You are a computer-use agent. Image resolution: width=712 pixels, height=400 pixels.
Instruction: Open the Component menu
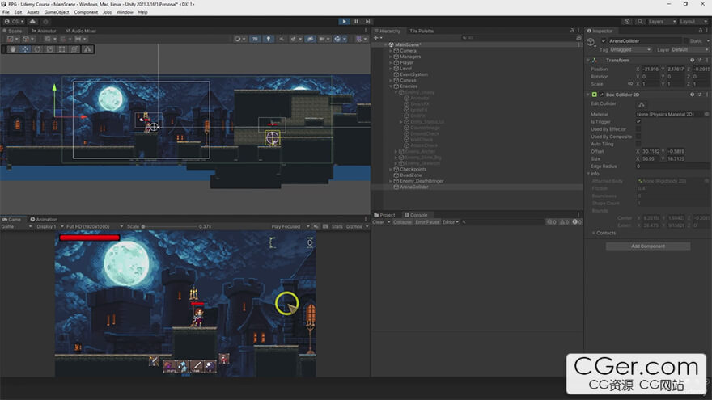click(86, 12)
